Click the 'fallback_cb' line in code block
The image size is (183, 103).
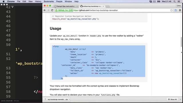coord(101,71)
